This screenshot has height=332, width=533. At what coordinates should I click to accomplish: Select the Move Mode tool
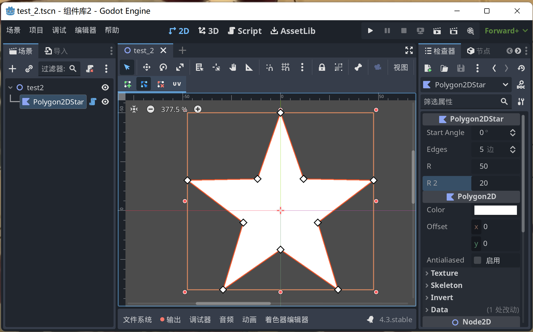tap(146, 67)
